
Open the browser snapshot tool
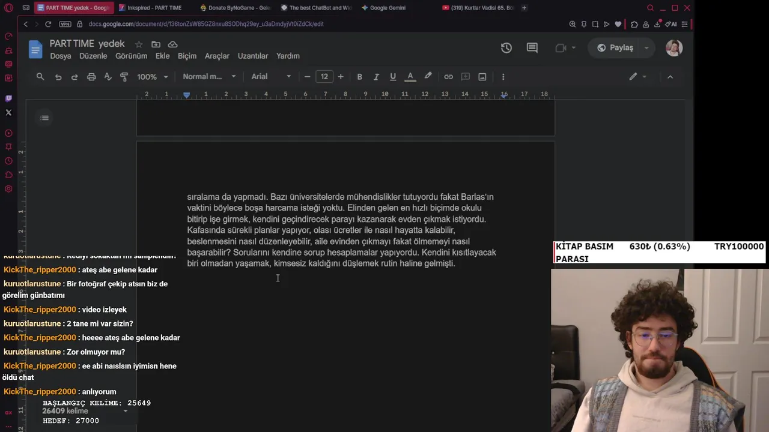tap(595, 24)
